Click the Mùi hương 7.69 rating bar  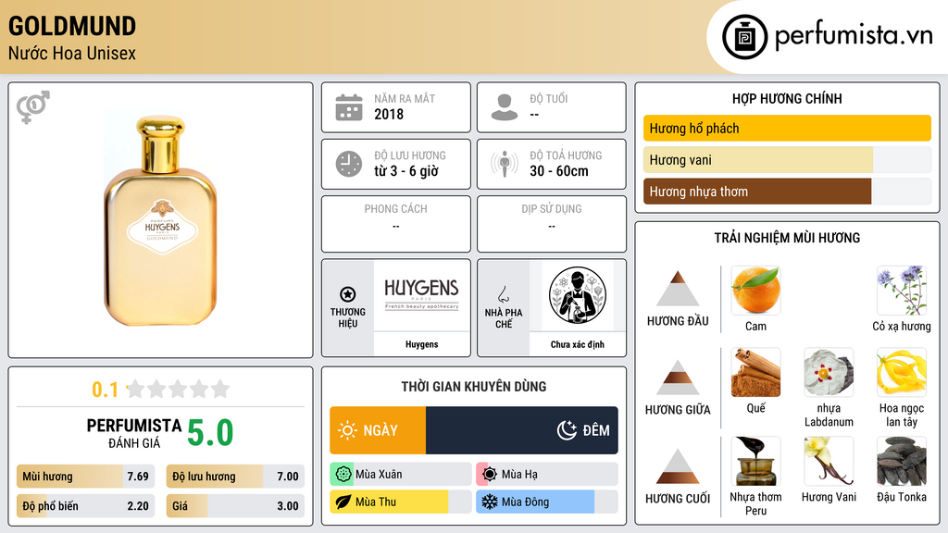click(86, 477)
